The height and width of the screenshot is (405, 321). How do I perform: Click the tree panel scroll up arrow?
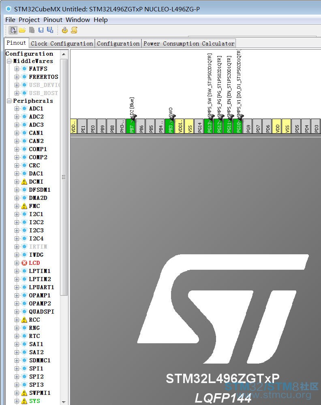(64, 54)
